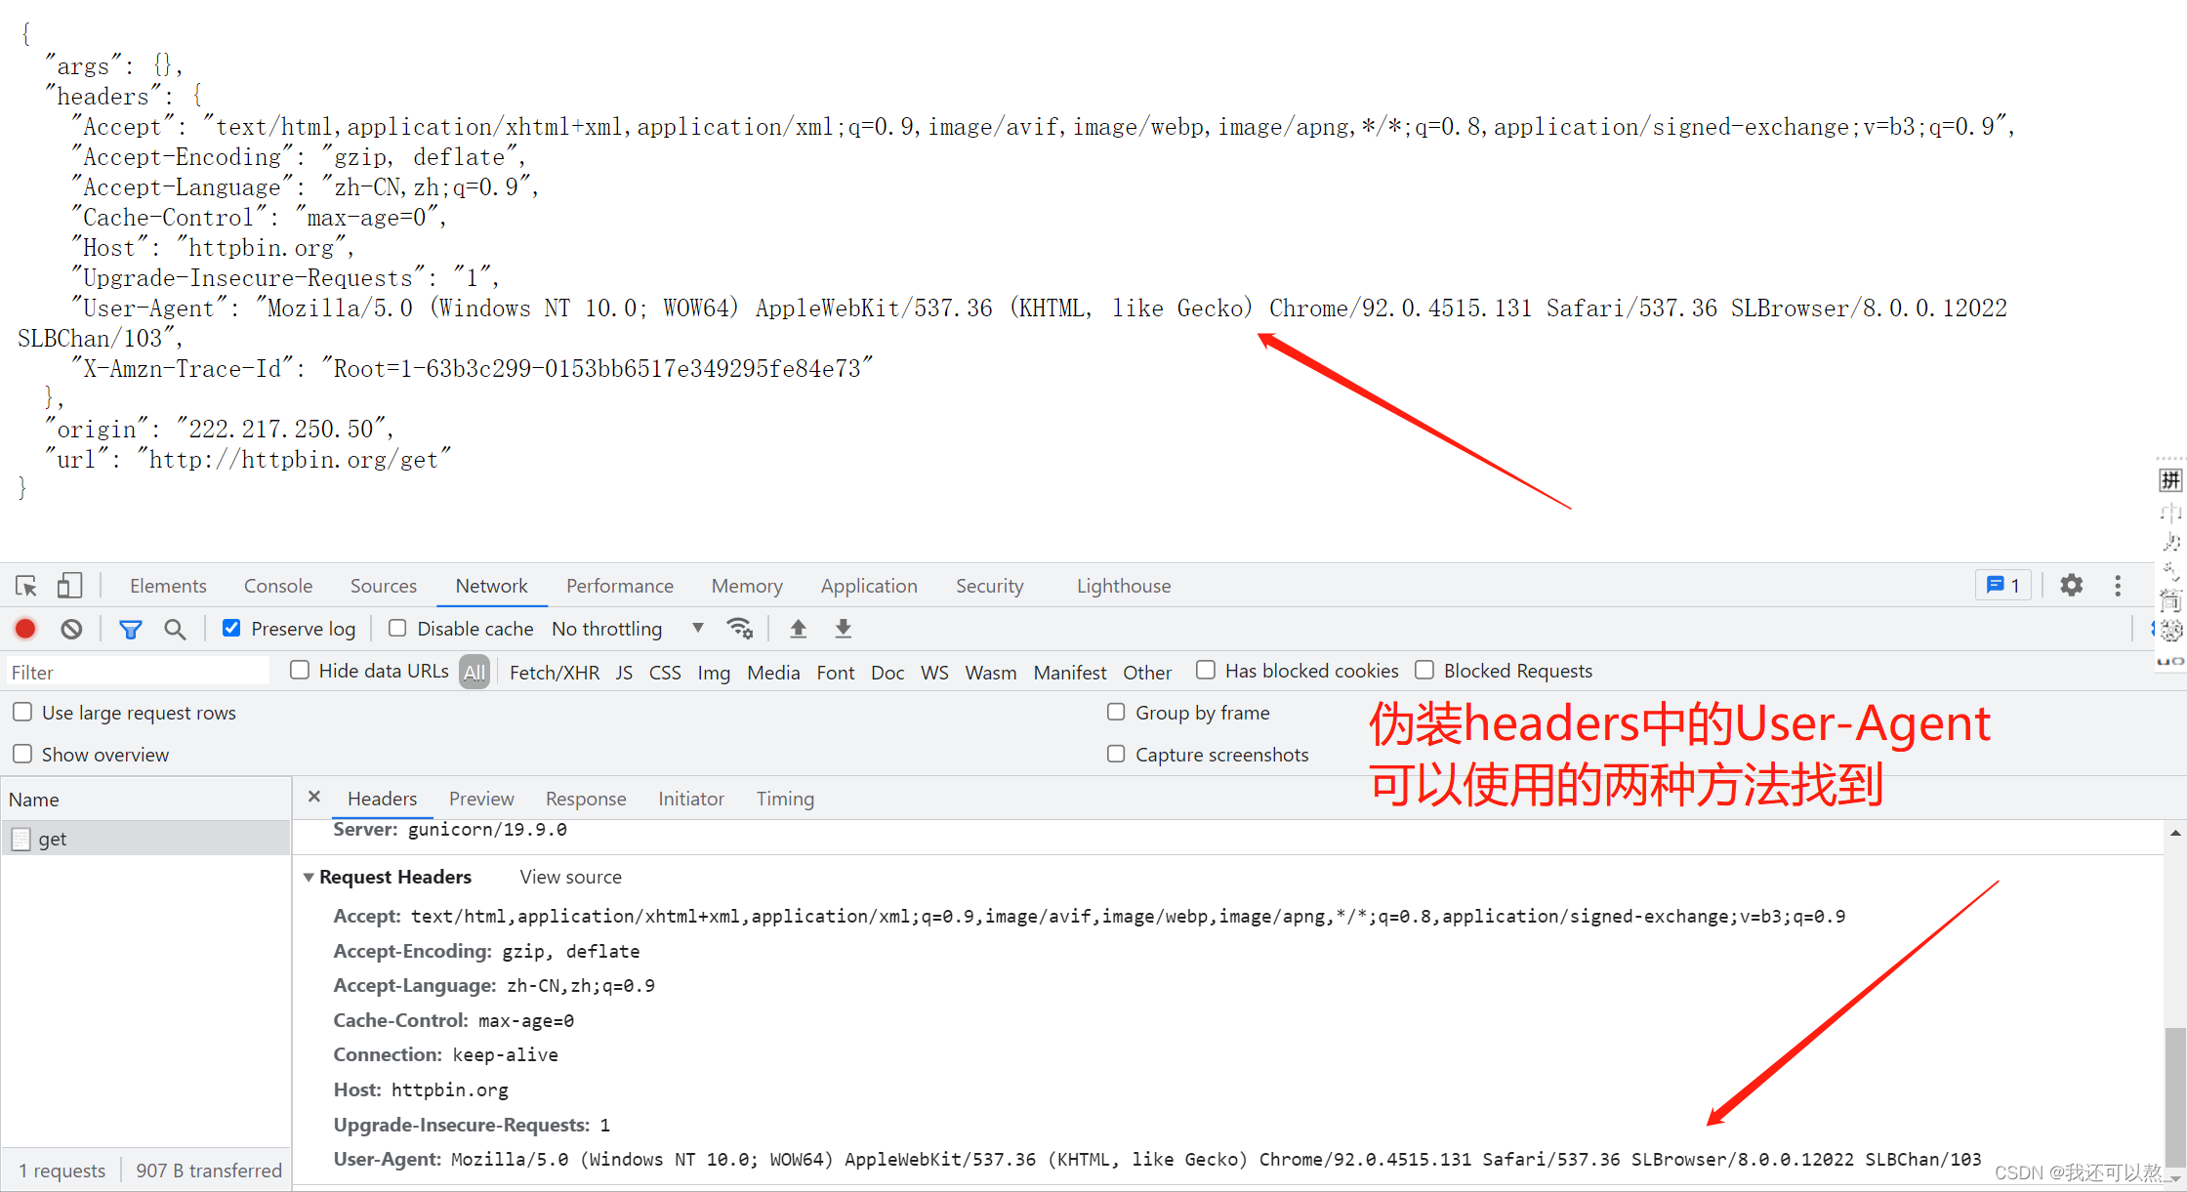This screenshot has height=1192, width=2187.
Task: Activate the inspect element picker icon
Action: click(x=26, y=586)
